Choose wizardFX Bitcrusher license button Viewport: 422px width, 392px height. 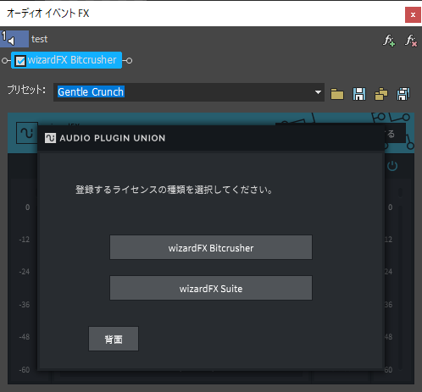coord(211,247)
